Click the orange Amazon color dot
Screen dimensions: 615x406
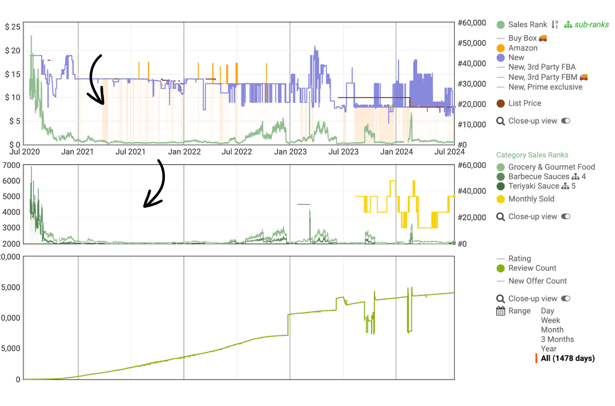pyautogui.click(x=501, y=48)
